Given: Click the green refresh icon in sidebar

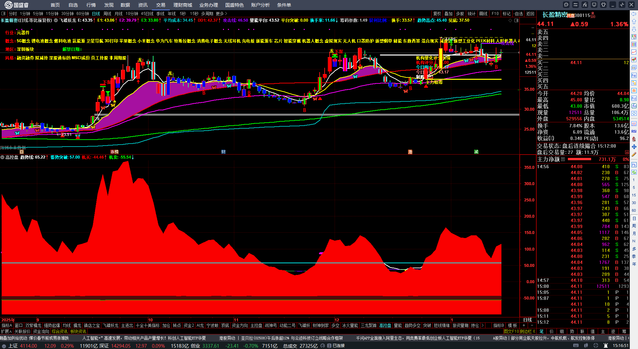Looking at the screenshot, I should (x=634, y=173).
